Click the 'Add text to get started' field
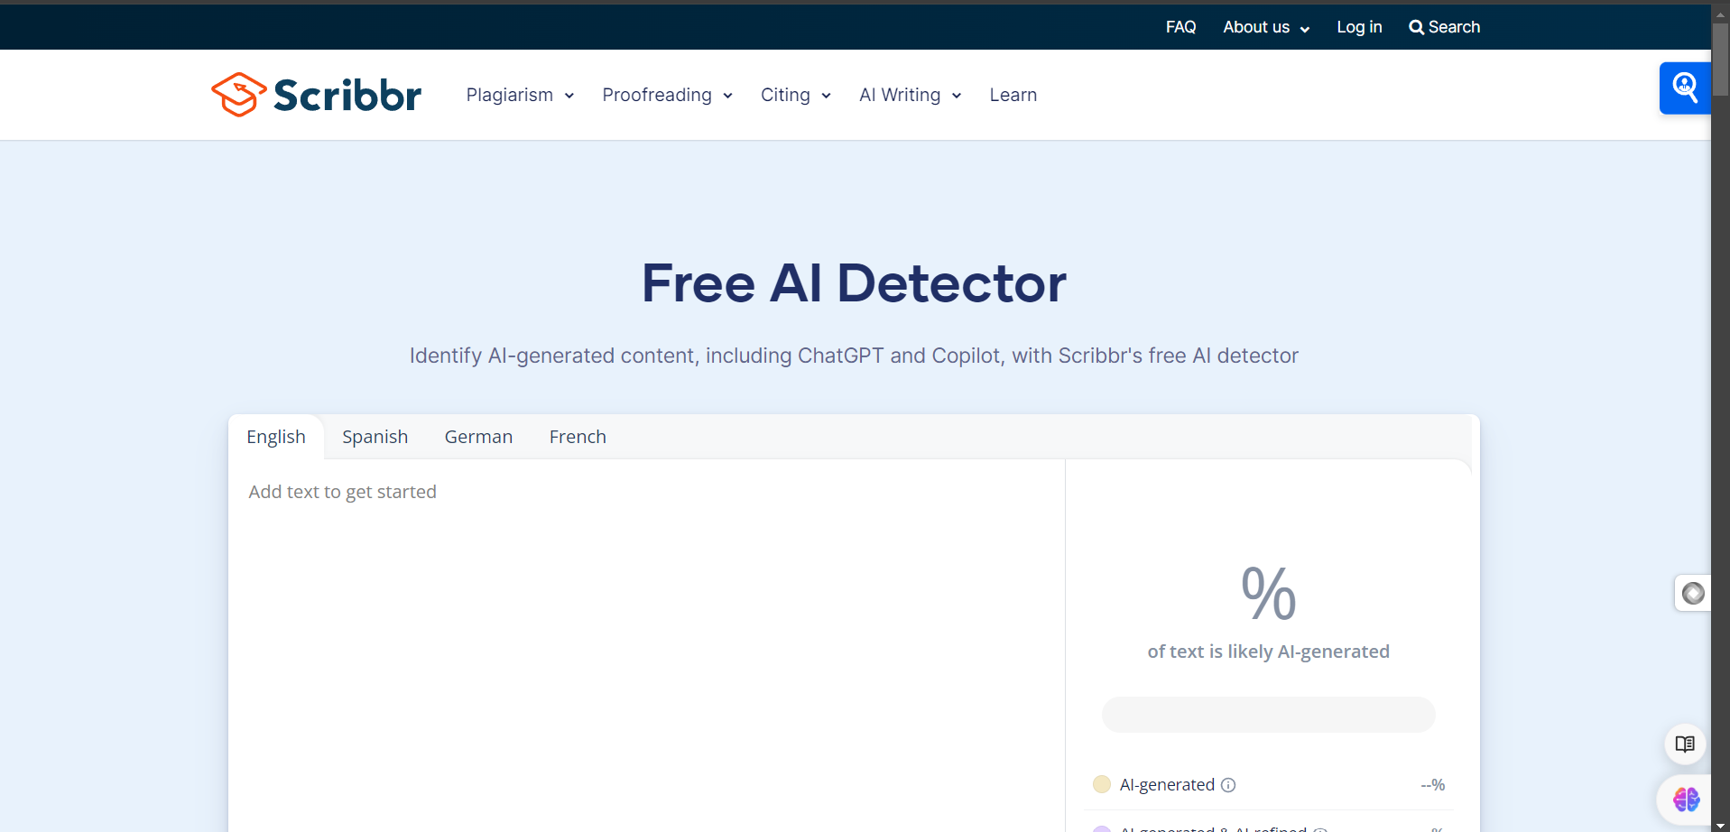Screen dimensions: 1730x832 (646, 646)
